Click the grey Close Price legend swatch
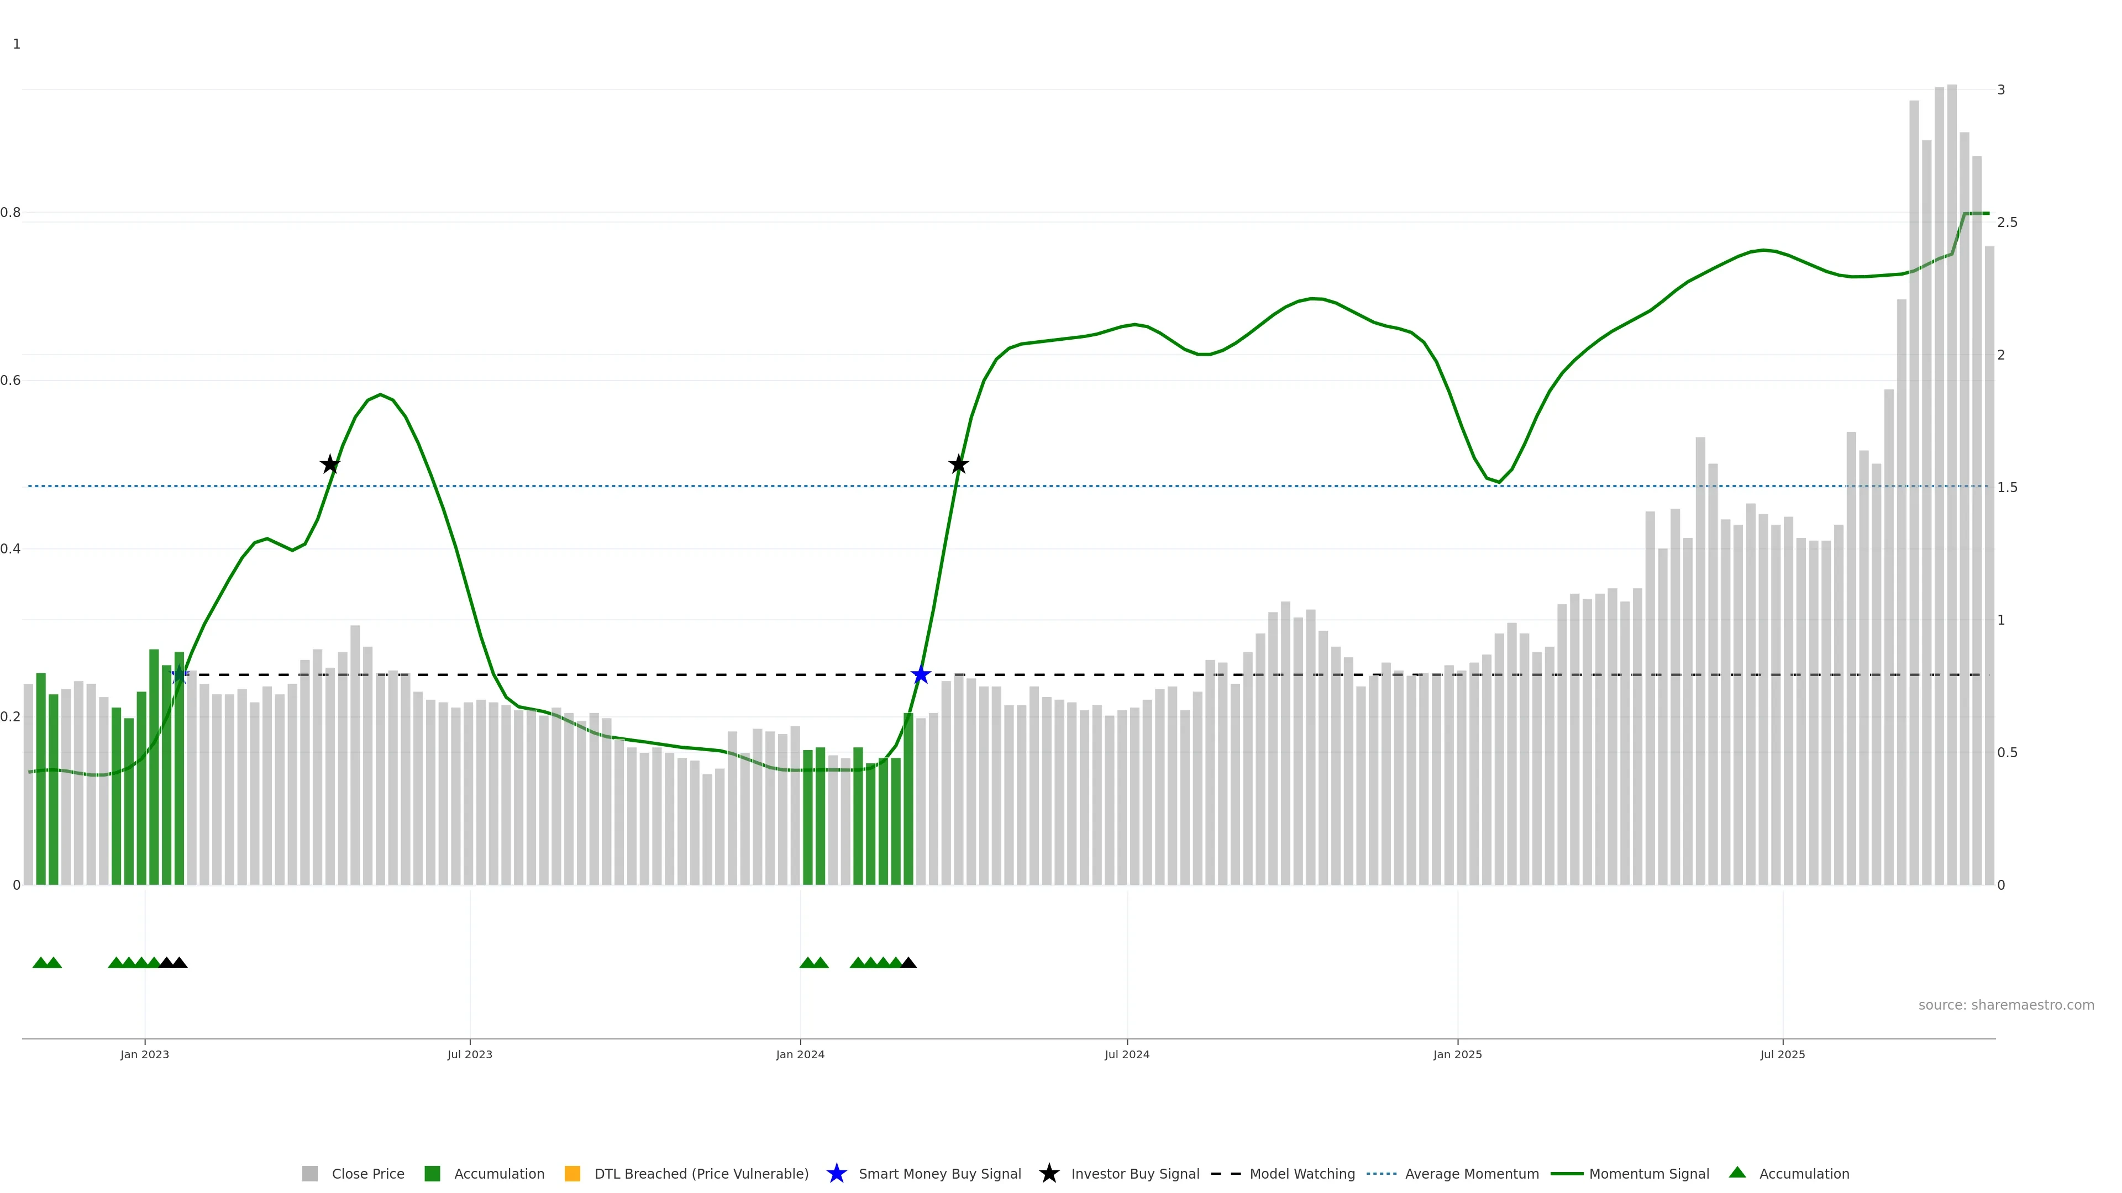Screen dimensions: 2122x1193 pos(309,1173)
